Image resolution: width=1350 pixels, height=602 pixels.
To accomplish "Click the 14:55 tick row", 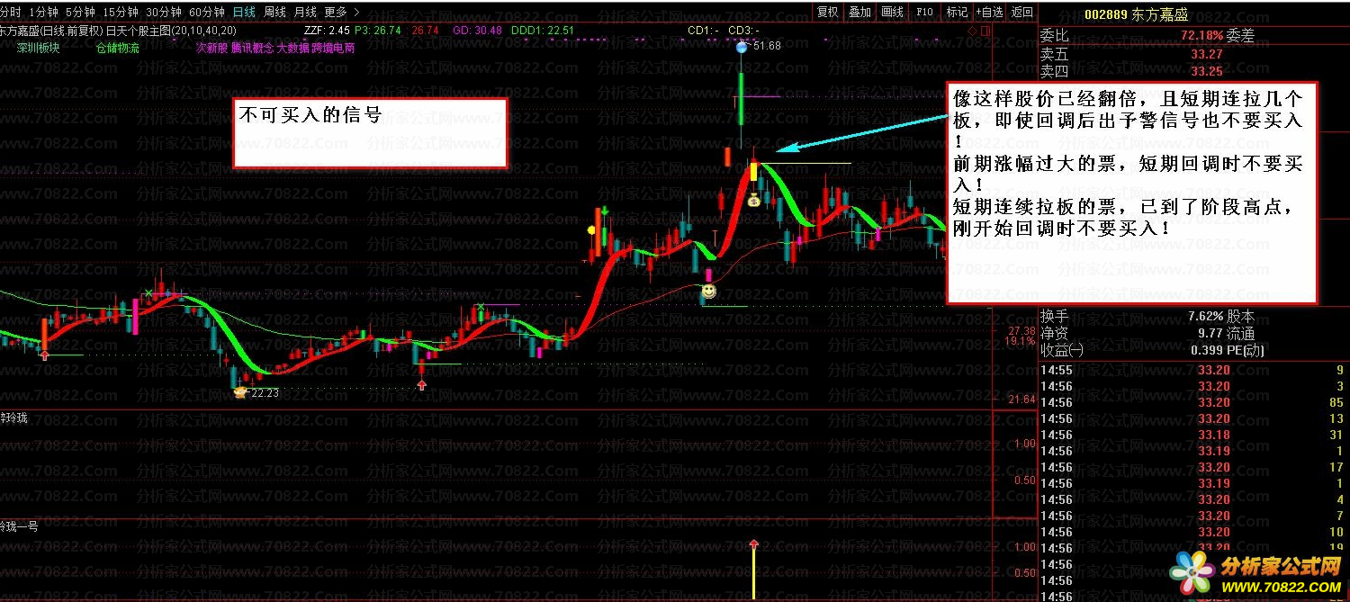I will [x=1192, y=370].
